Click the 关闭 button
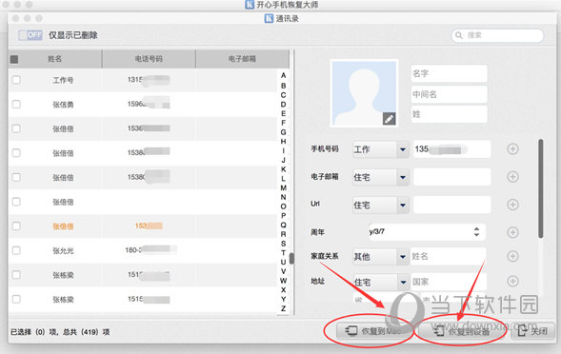The height and width of the screenshot is (354, 561). 533,331
